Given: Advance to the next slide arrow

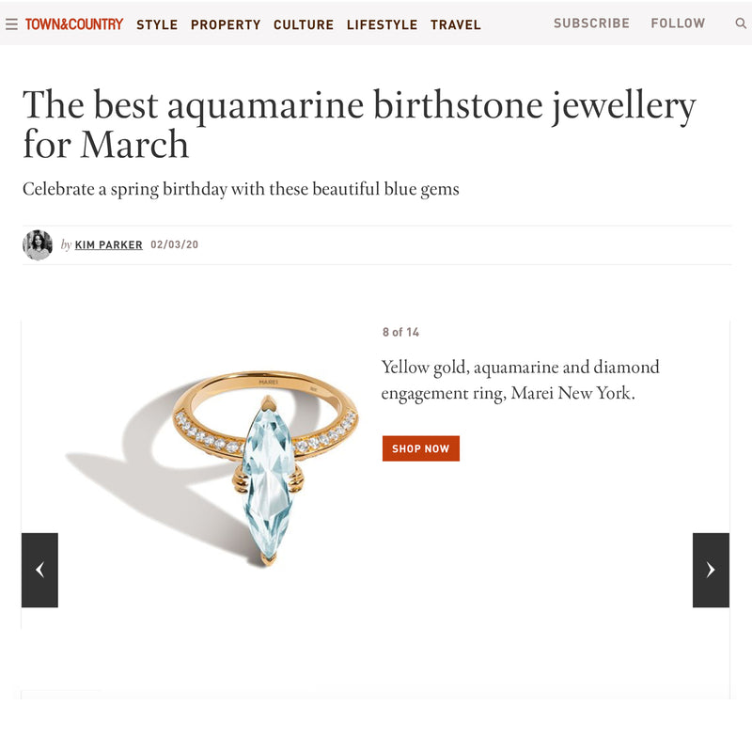Looking at the screenshot, I should 711,570.
